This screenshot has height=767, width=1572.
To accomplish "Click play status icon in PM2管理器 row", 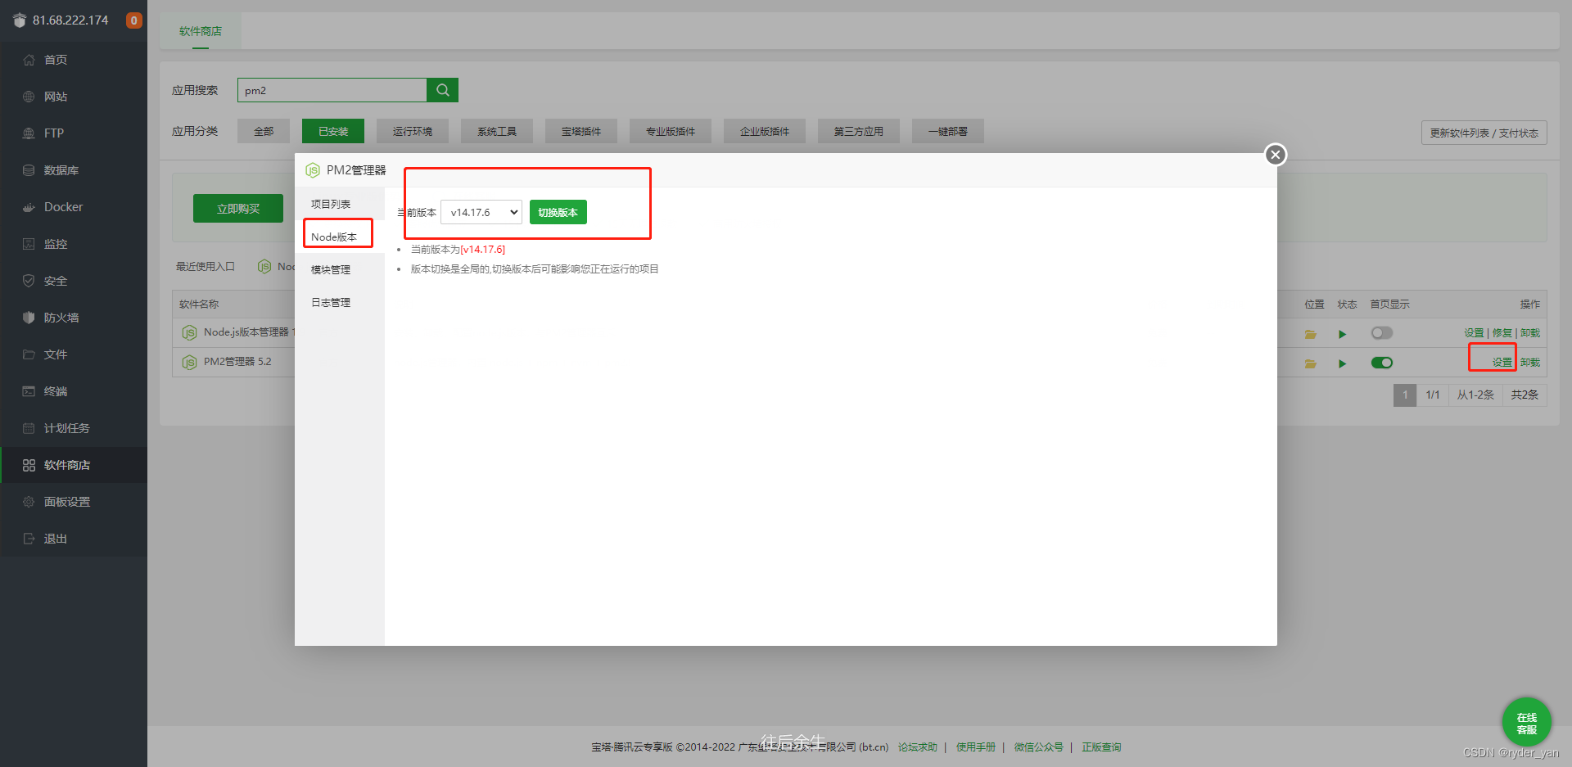I will point(1342,363).
